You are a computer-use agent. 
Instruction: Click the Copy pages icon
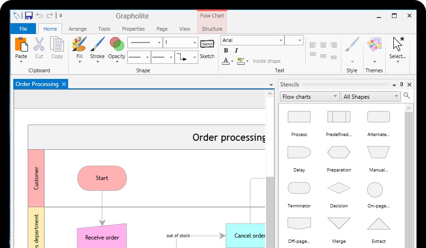pyautogui.click(x=57, y=44)
